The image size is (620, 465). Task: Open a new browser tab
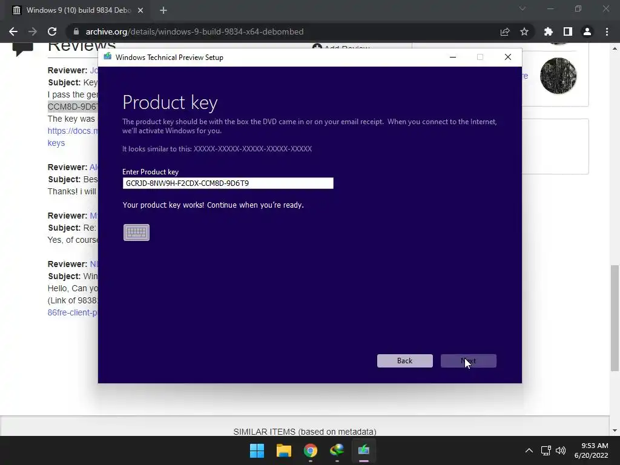coord(163,10)
